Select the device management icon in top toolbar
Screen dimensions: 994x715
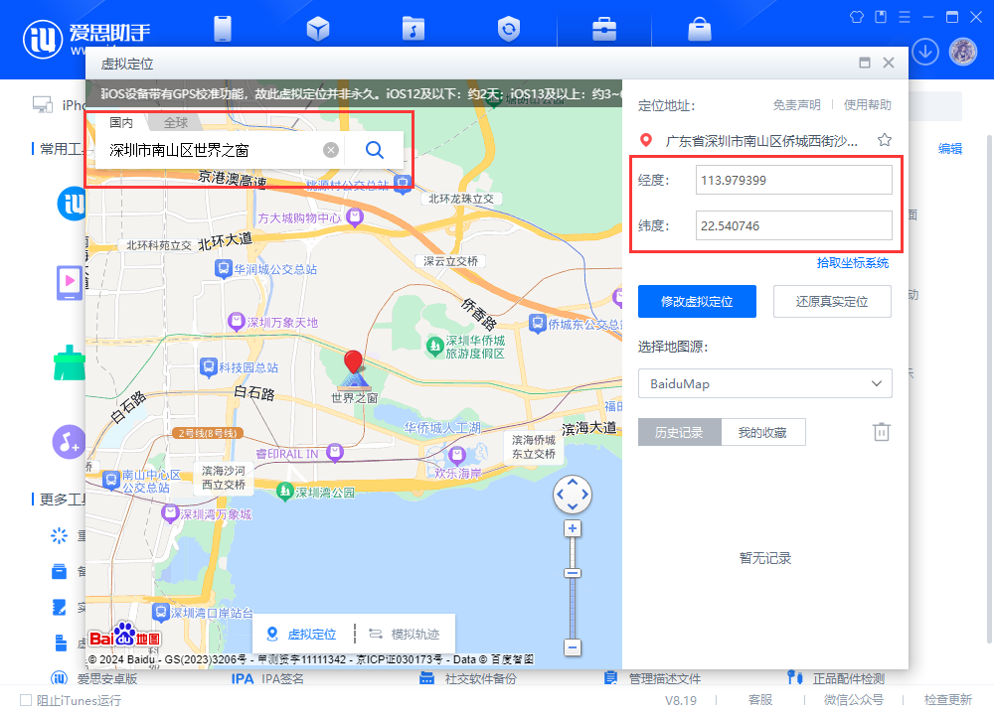click(x=222, y=29)
